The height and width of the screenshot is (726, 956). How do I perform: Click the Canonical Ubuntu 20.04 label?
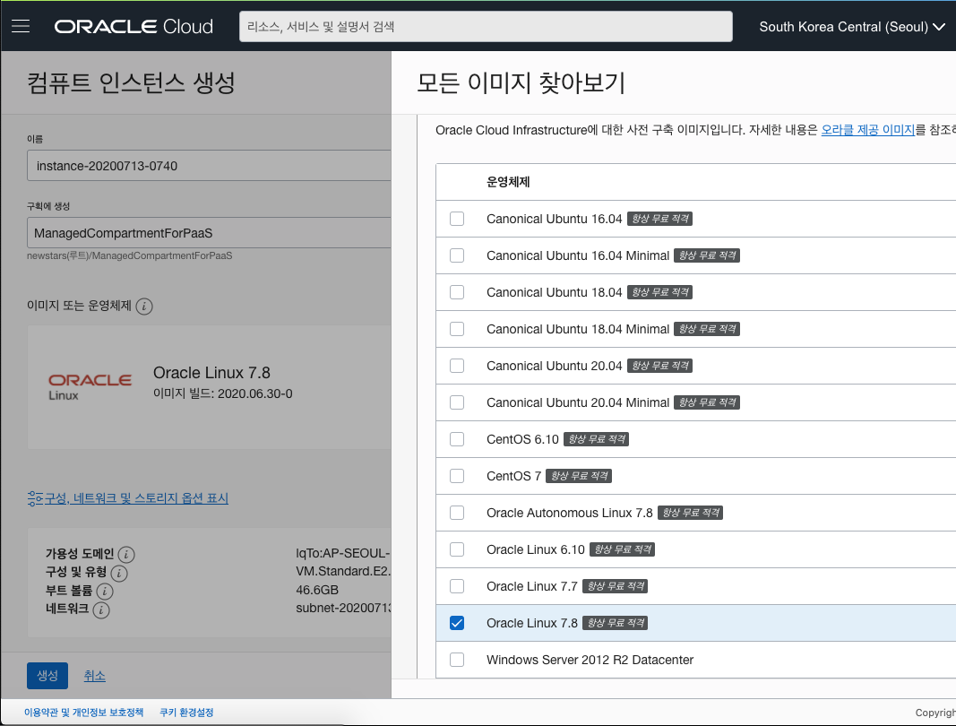555,366
